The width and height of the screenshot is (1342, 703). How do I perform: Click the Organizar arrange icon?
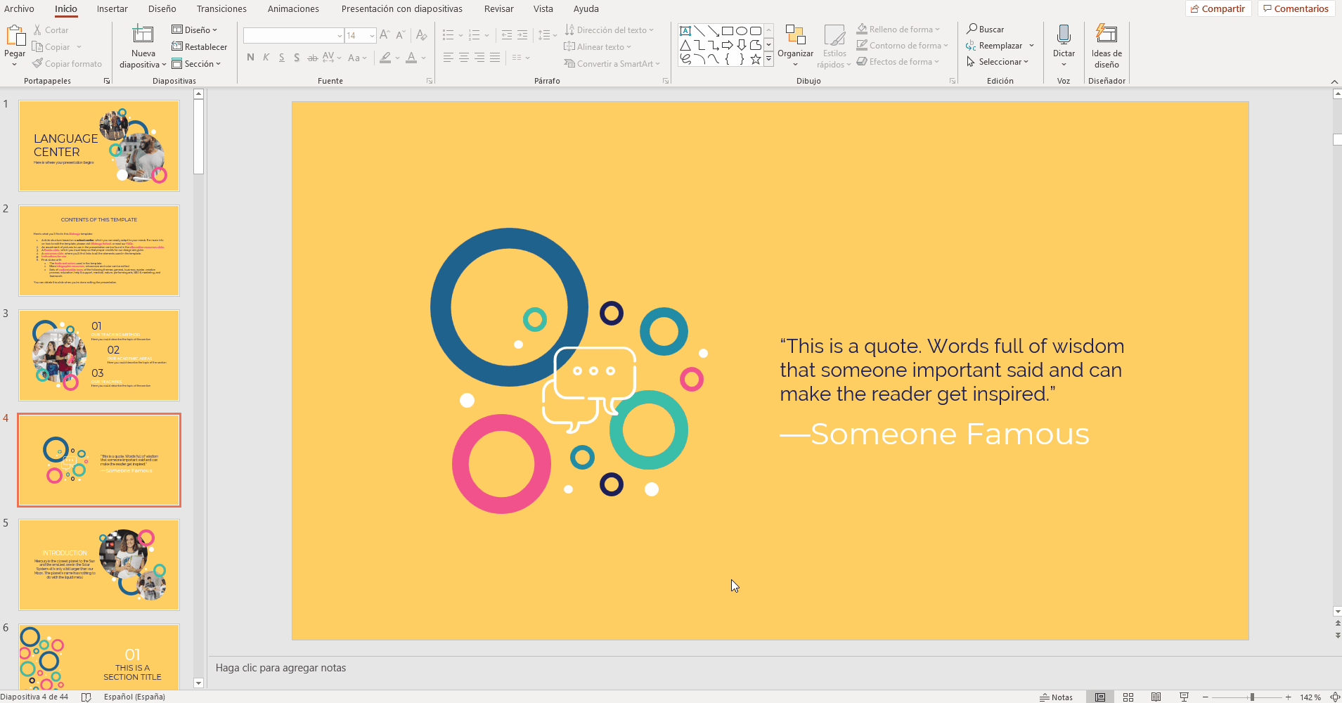pyautogui.click(x=795, y=35)
